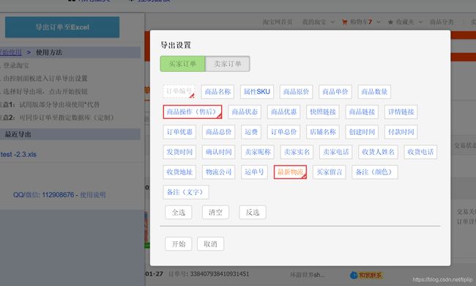Screen dimensions: 476x286
Task: Toggle the 订单优惠 export field
Action: click(179, 132)
